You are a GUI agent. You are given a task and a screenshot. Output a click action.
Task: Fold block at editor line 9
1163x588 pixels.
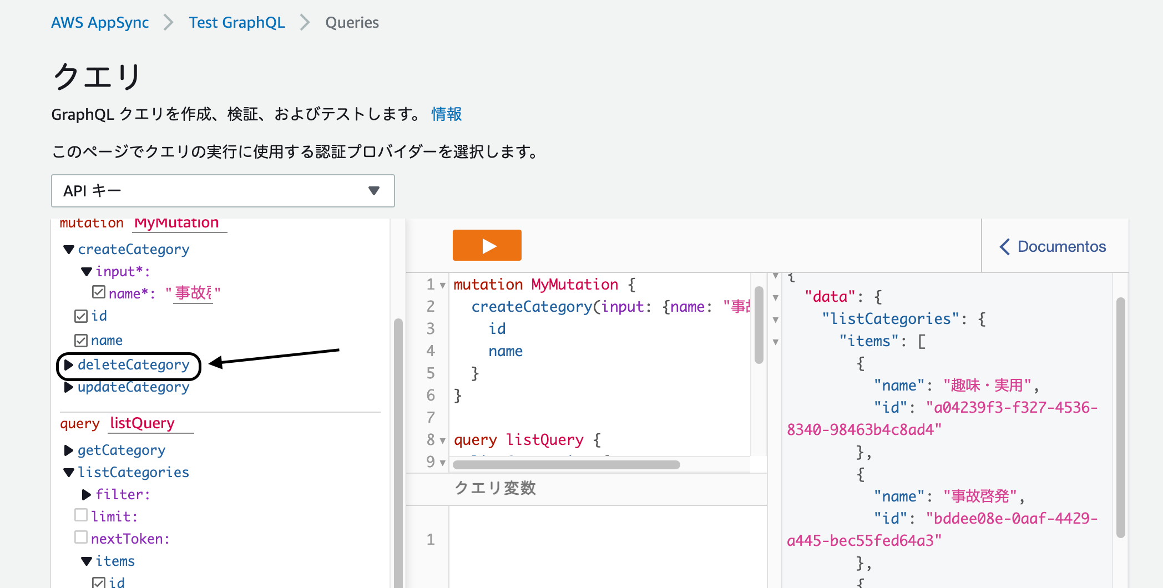click(x=443, y=463)
